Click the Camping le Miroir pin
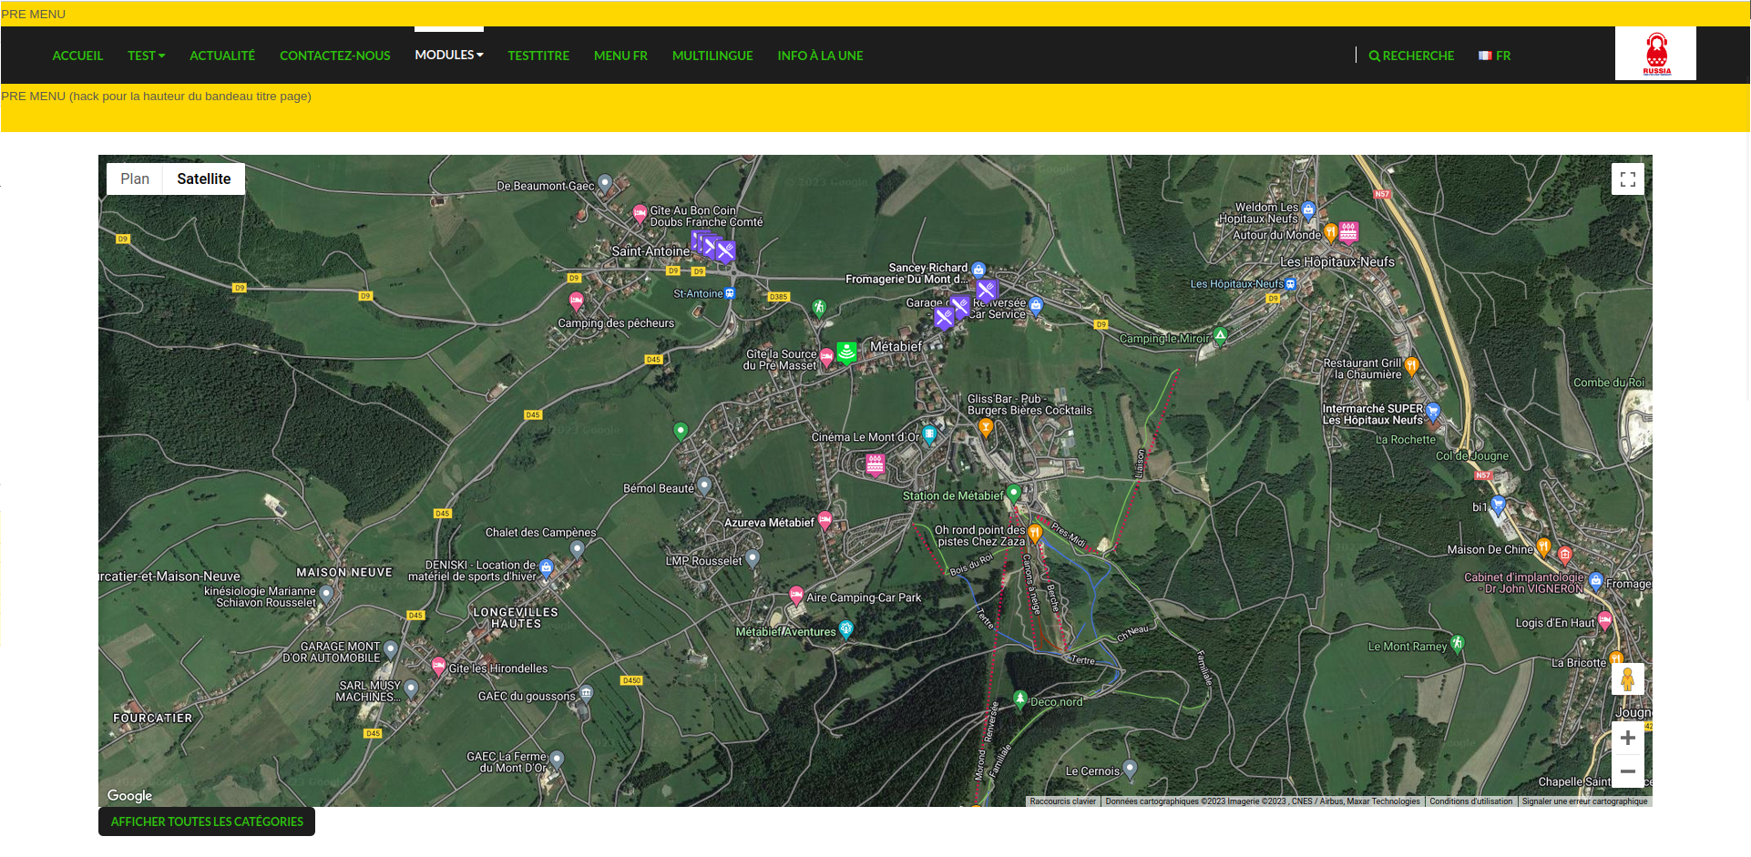Image resolution: width=1751 pixels, height=857 pixels. pyautogui.click(x=1220, y=335)
